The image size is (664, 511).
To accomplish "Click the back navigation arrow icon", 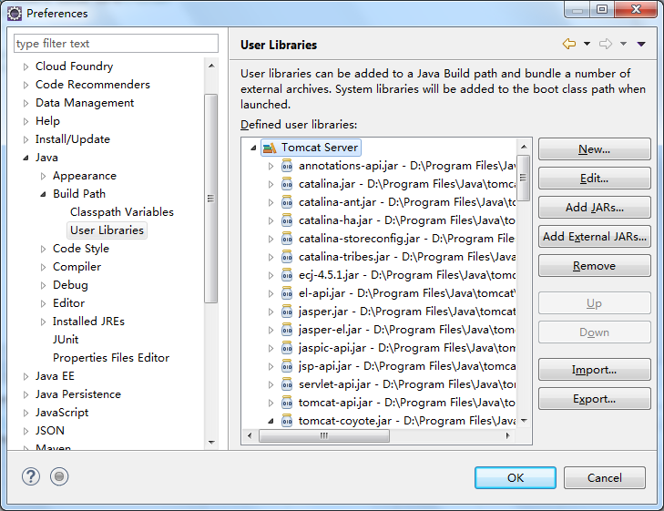I will coord(569,44).
